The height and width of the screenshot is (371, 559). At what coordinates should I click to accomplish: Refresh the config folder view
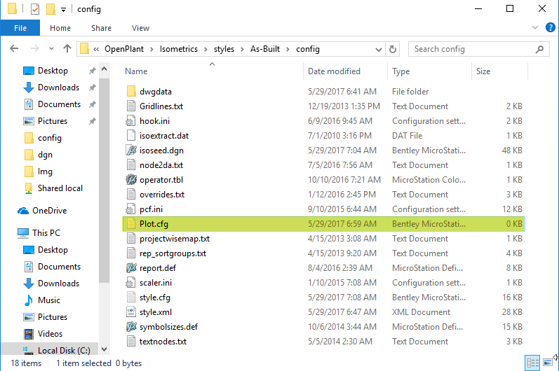point(393,49)
